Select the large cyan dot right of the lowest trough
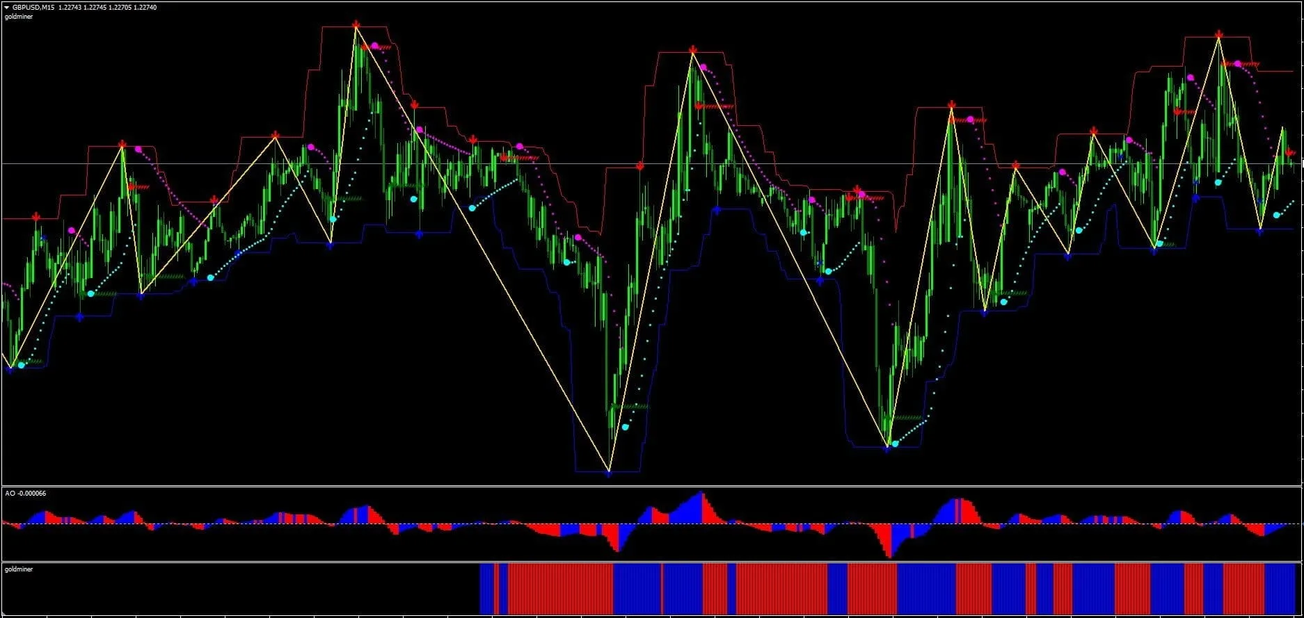 (x=625, y=427)
